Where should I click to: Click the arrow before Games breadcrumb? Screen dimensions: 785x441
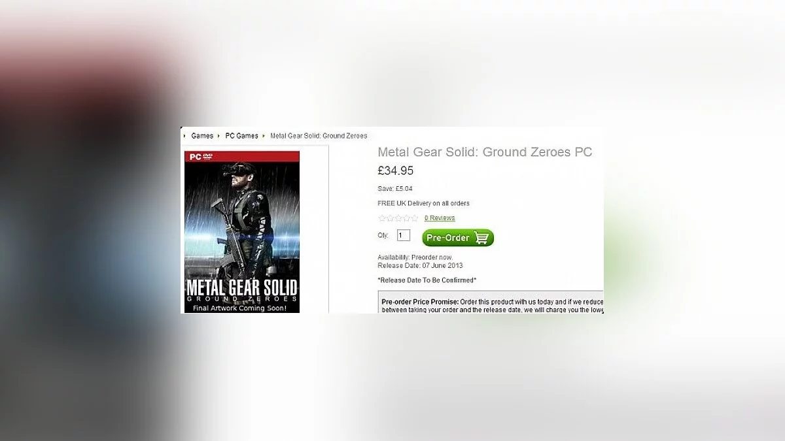pos(185,136)
